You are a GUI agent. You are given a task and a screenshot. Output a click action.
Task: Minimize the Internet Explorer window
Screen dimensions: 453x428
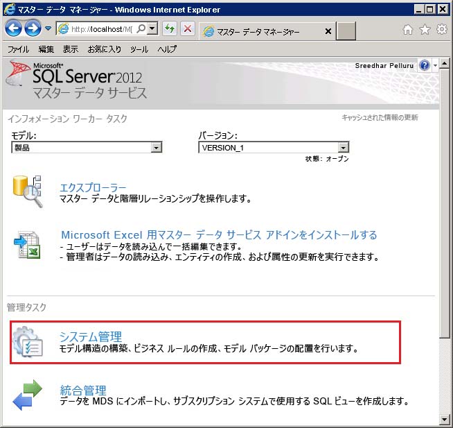pos(418,10)
